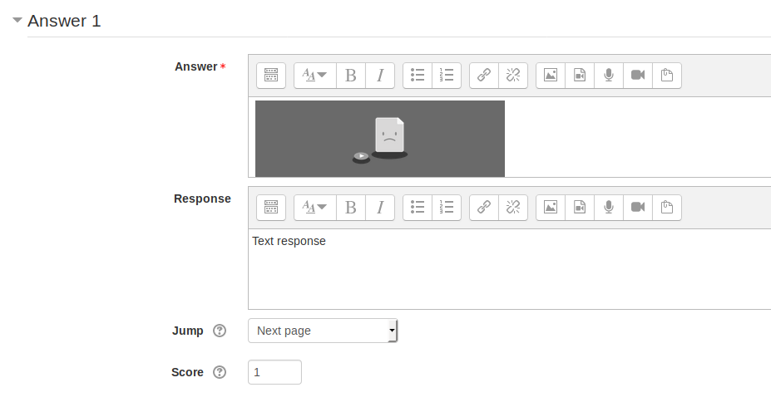The image size is (771, 407).
Task: Remove link in Response editor toolbar
Action: [x=513, y=207]
